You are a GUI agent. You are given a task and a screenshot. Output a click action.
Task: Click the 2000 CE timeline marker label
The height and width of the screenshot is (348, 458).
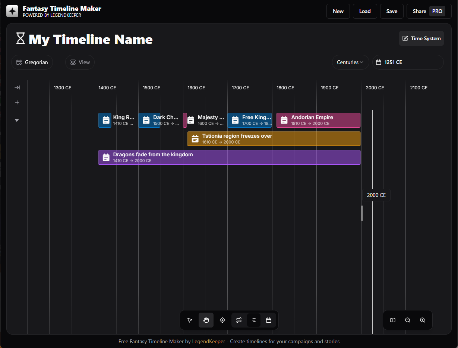[x=376, y=195]
